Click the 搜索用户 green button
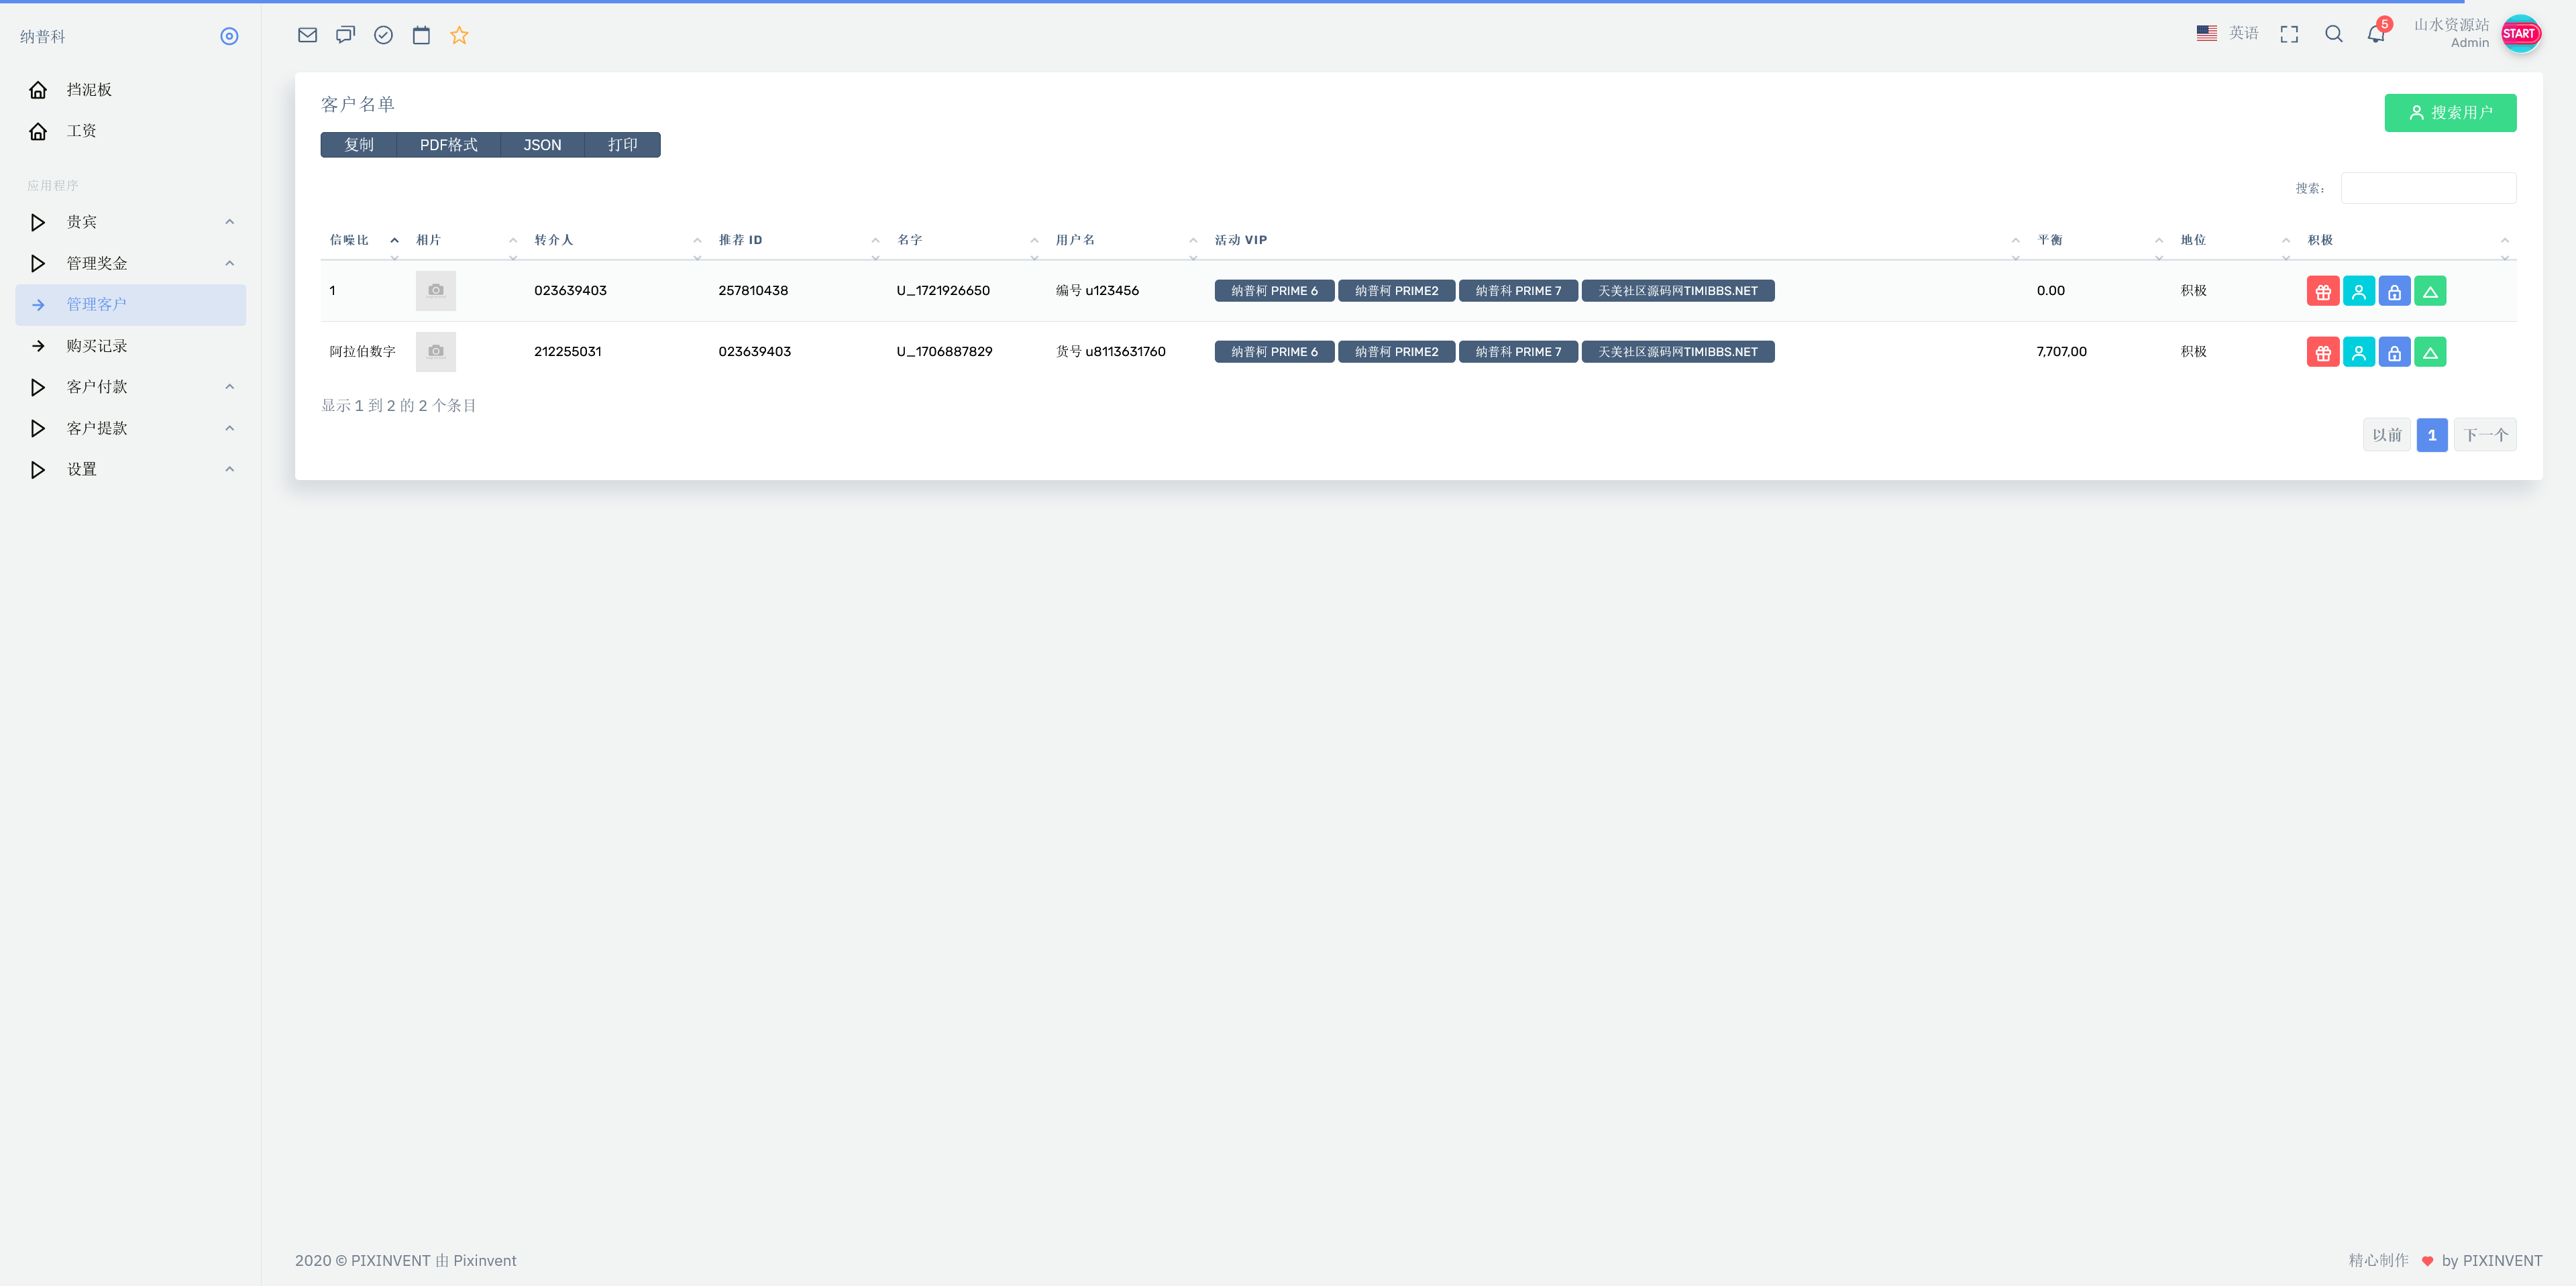The height and width of the screenshot is (1286, 2576). (2450, 113)
